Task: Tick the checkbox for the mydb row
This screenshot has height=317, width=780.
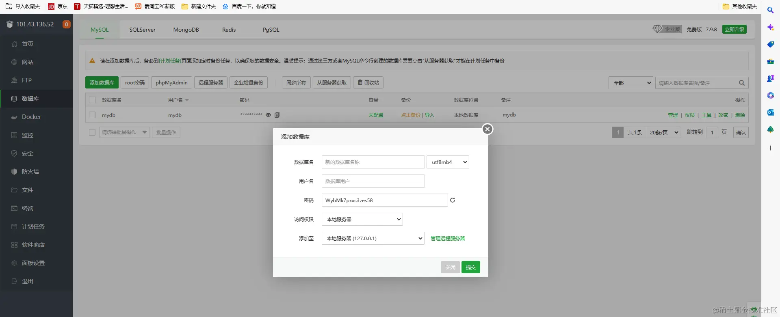Action: 92,115
